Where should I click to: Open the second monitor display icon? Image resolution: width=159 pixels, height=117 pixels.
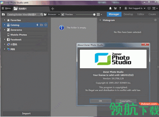(x=149, y=8)
